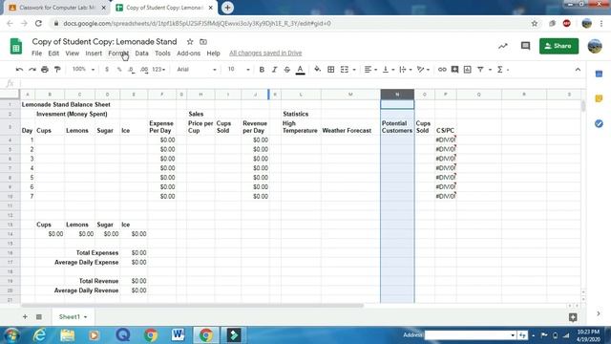Open Internet Explorer from taskbar
The height and width of the screenshot is (344, 611).
click(x=40, y=334)
